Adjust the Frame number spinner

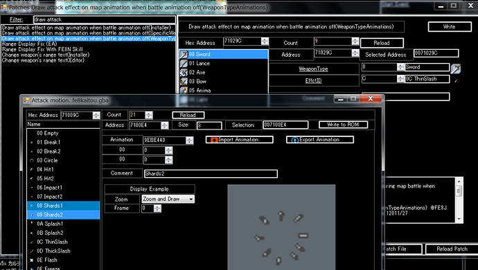coord(157,208)
